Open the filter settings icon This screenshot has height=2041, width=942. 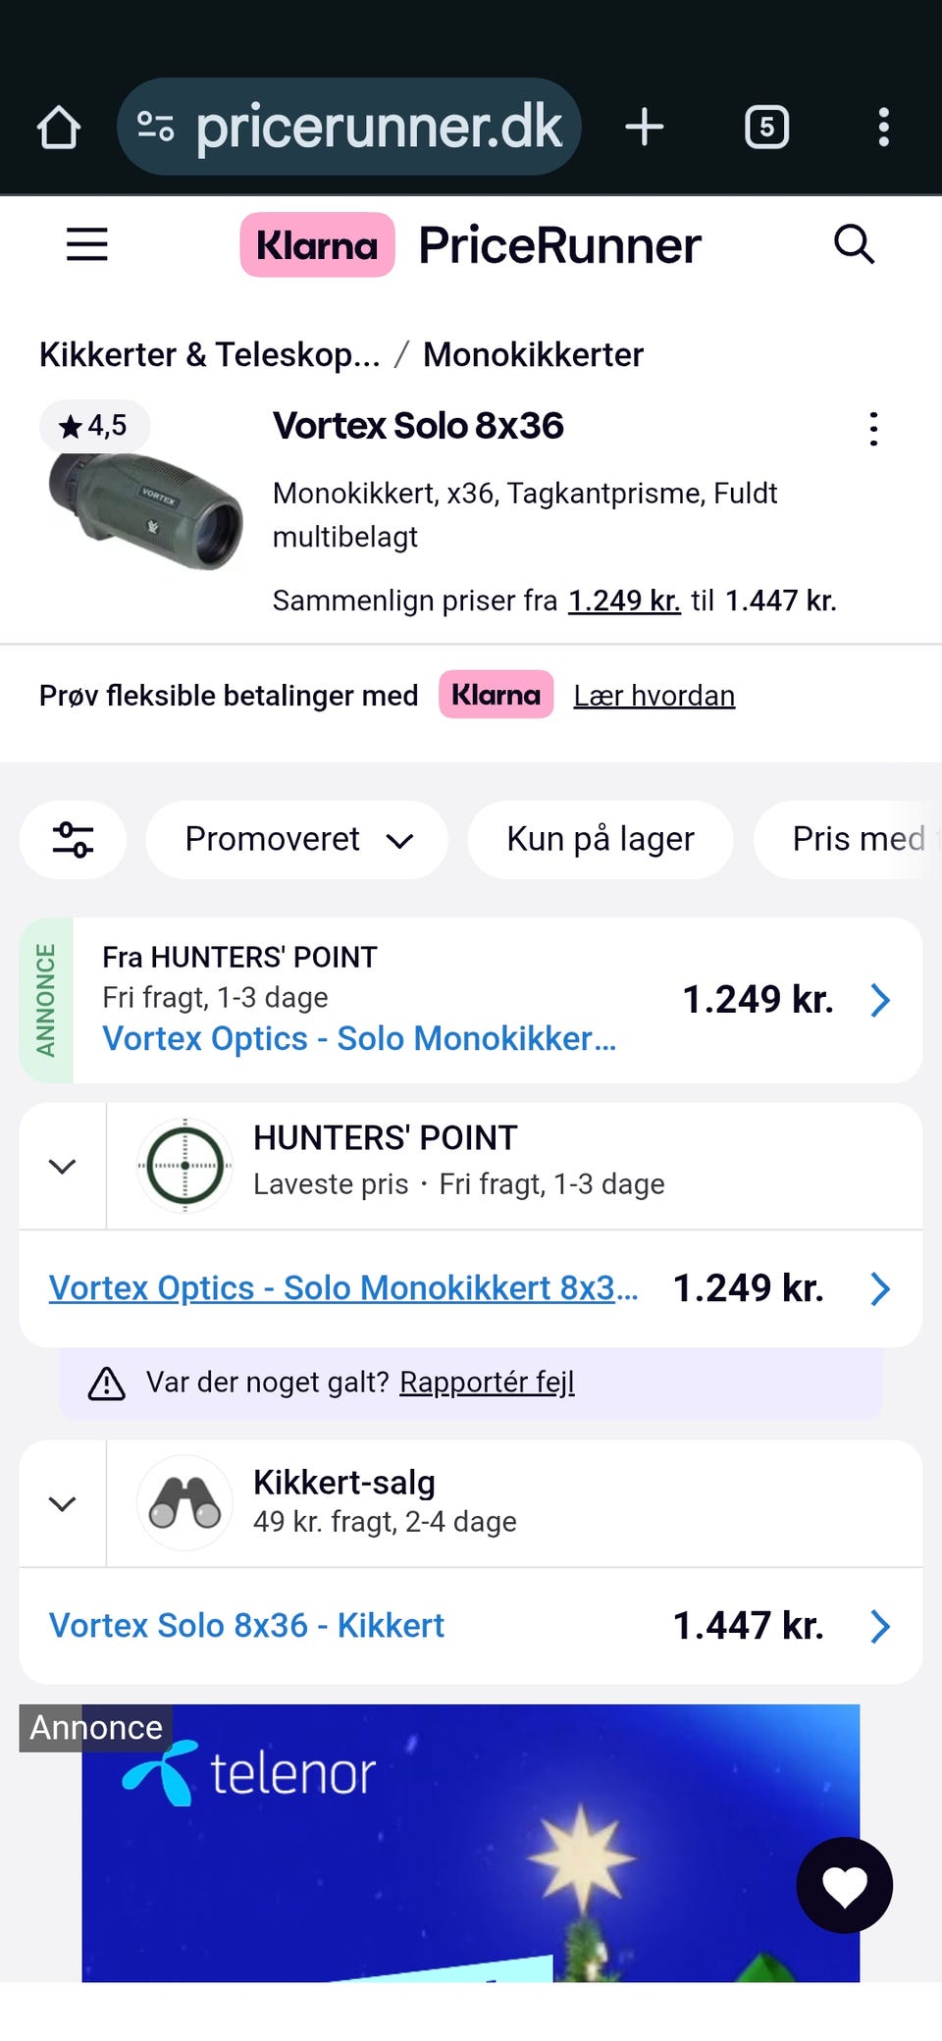coord(73,840)
